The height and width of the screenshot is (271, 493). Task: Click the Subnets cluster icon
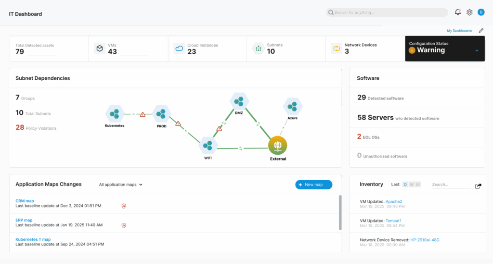259,49
